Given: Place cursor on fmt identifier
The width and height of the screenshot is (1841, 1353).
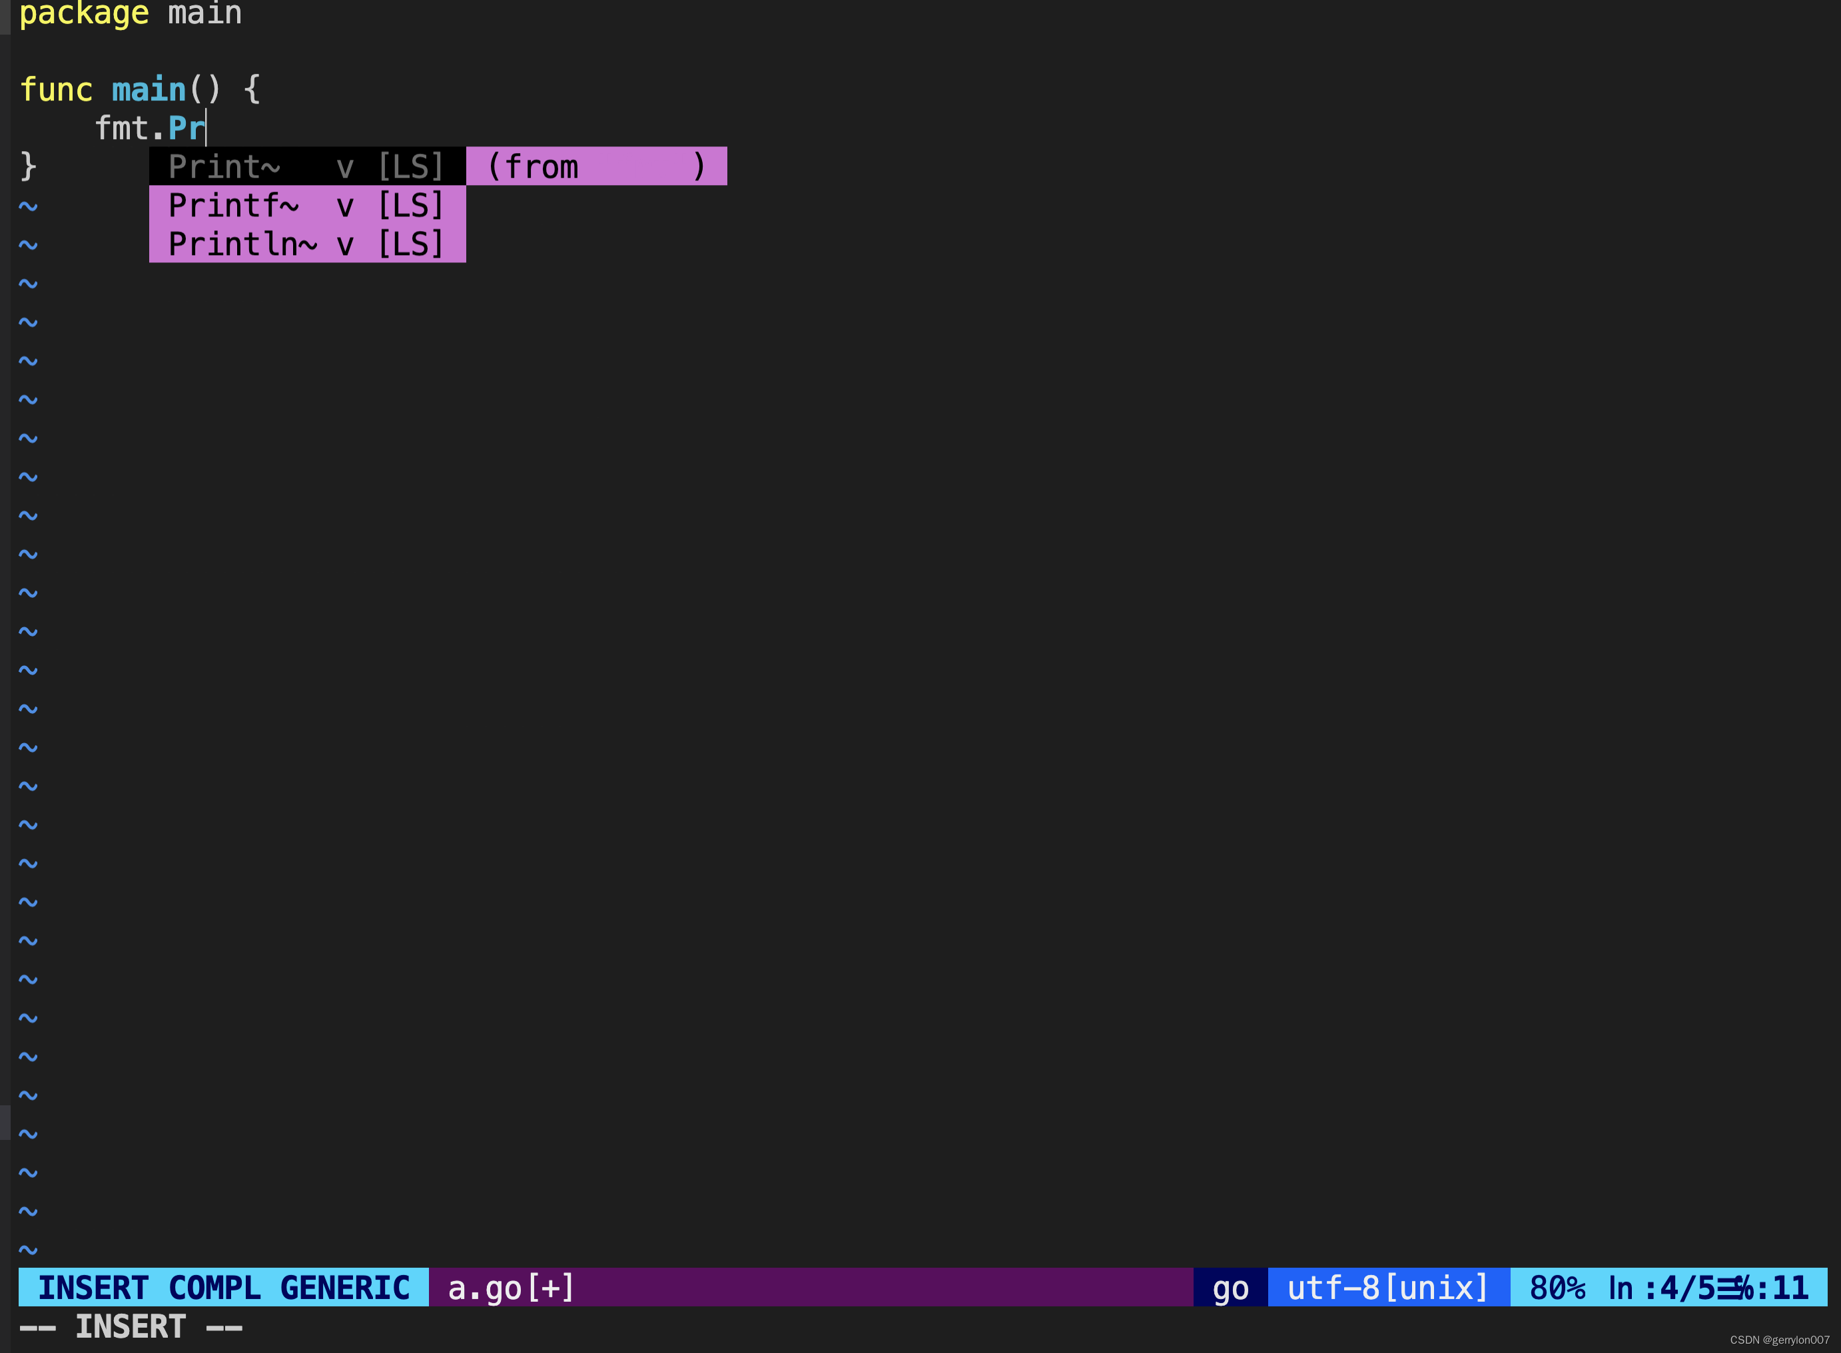Looking at the screenshot, I should coord(121,128).
